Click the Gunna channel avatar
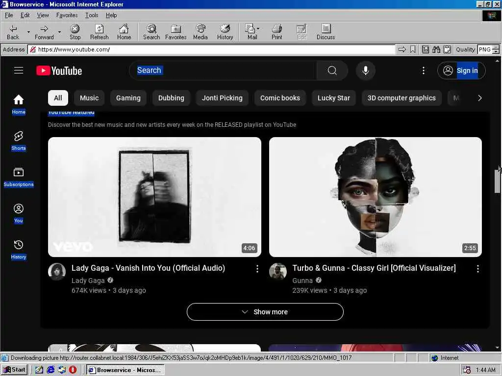 pos(277,271)
